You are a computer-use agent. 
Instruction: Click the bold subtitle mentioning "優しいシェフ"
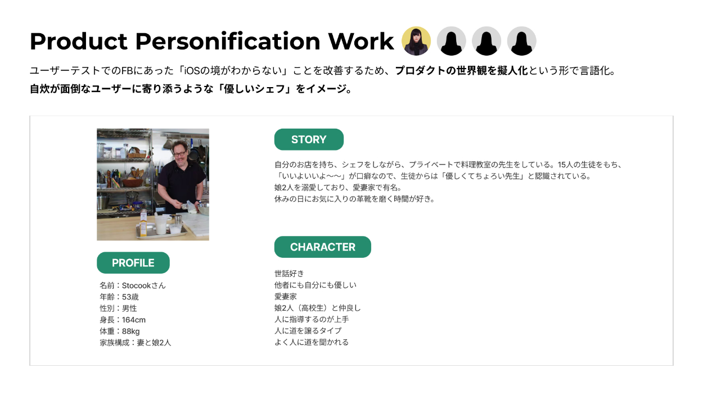coord(191,89)
